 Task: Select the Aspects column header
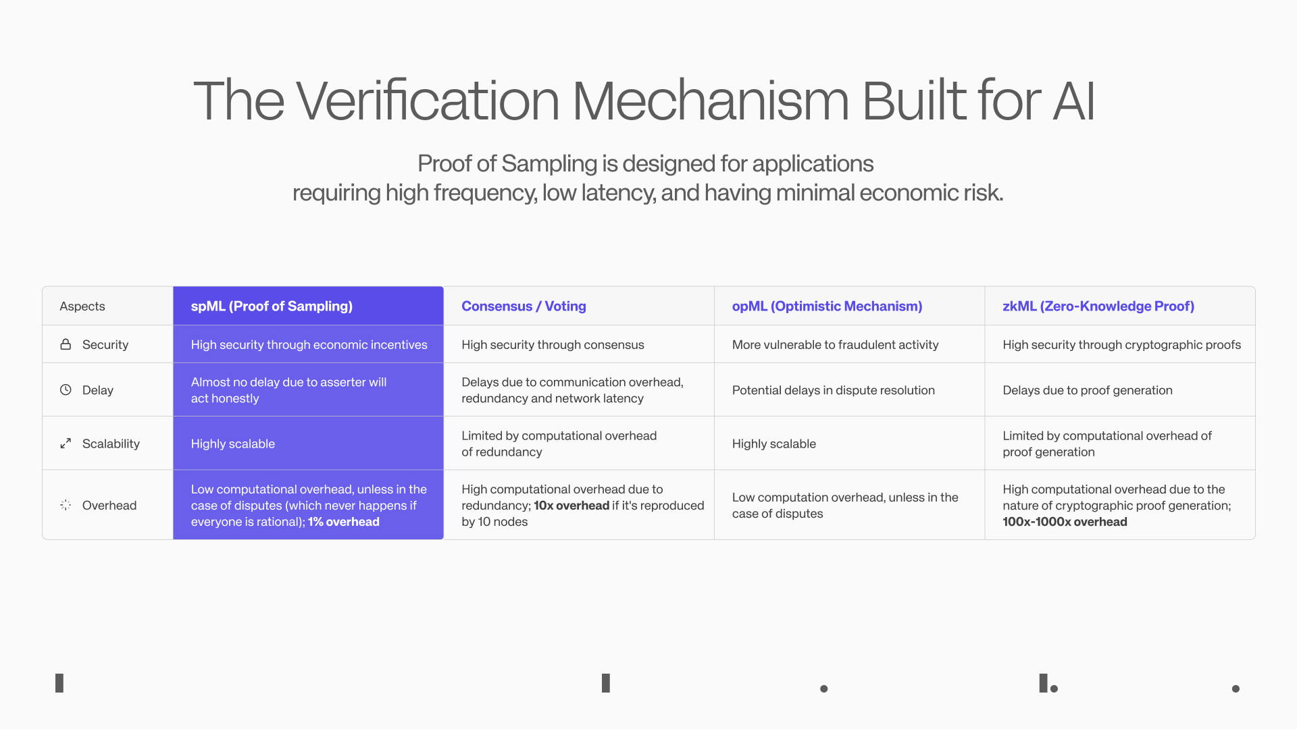[82, 305]
